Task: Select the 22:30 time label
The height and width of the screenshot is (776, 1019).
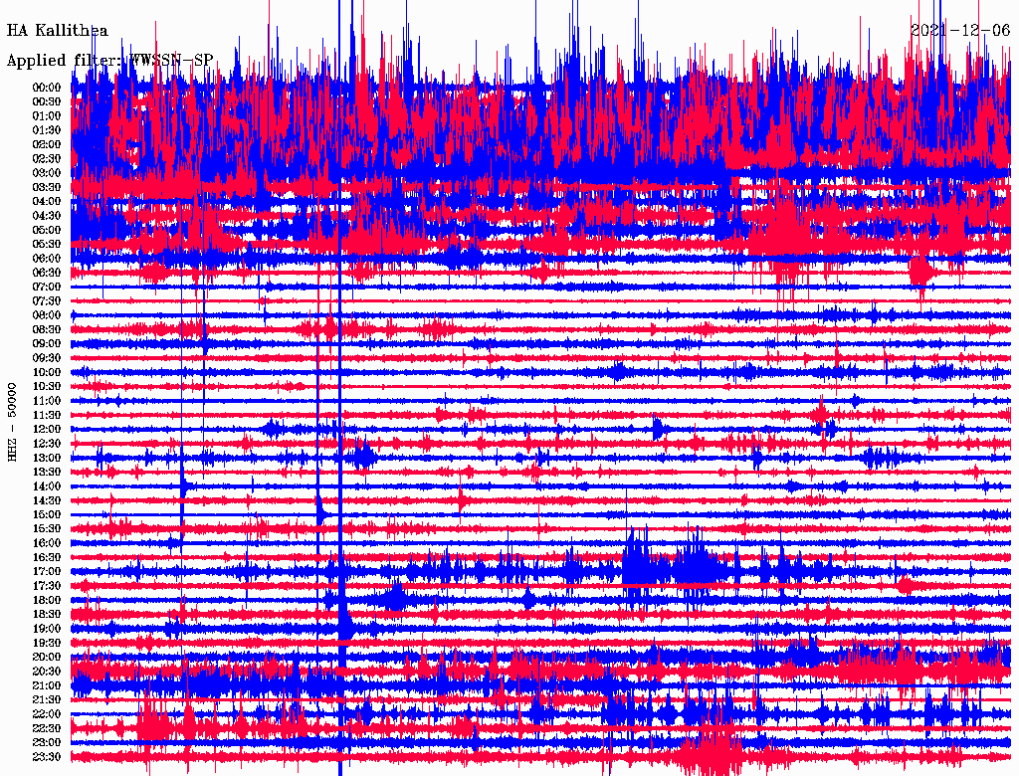Action: click(47, 729)
